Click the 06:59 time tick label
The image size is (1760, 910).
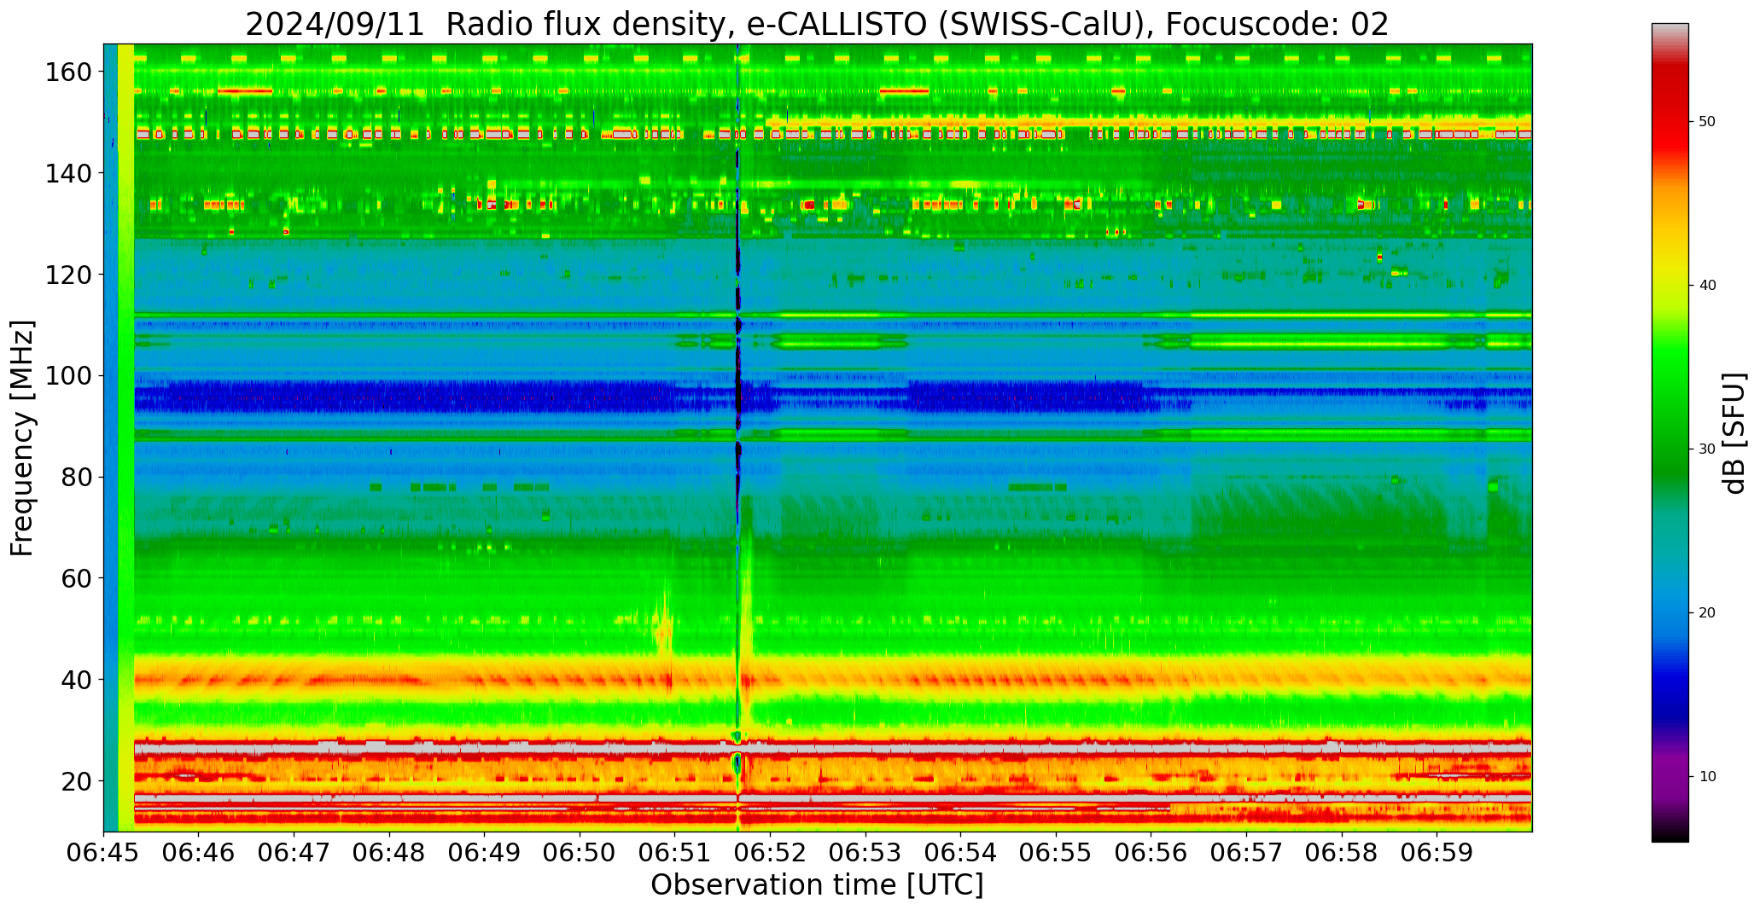[x=1437, y=852]
